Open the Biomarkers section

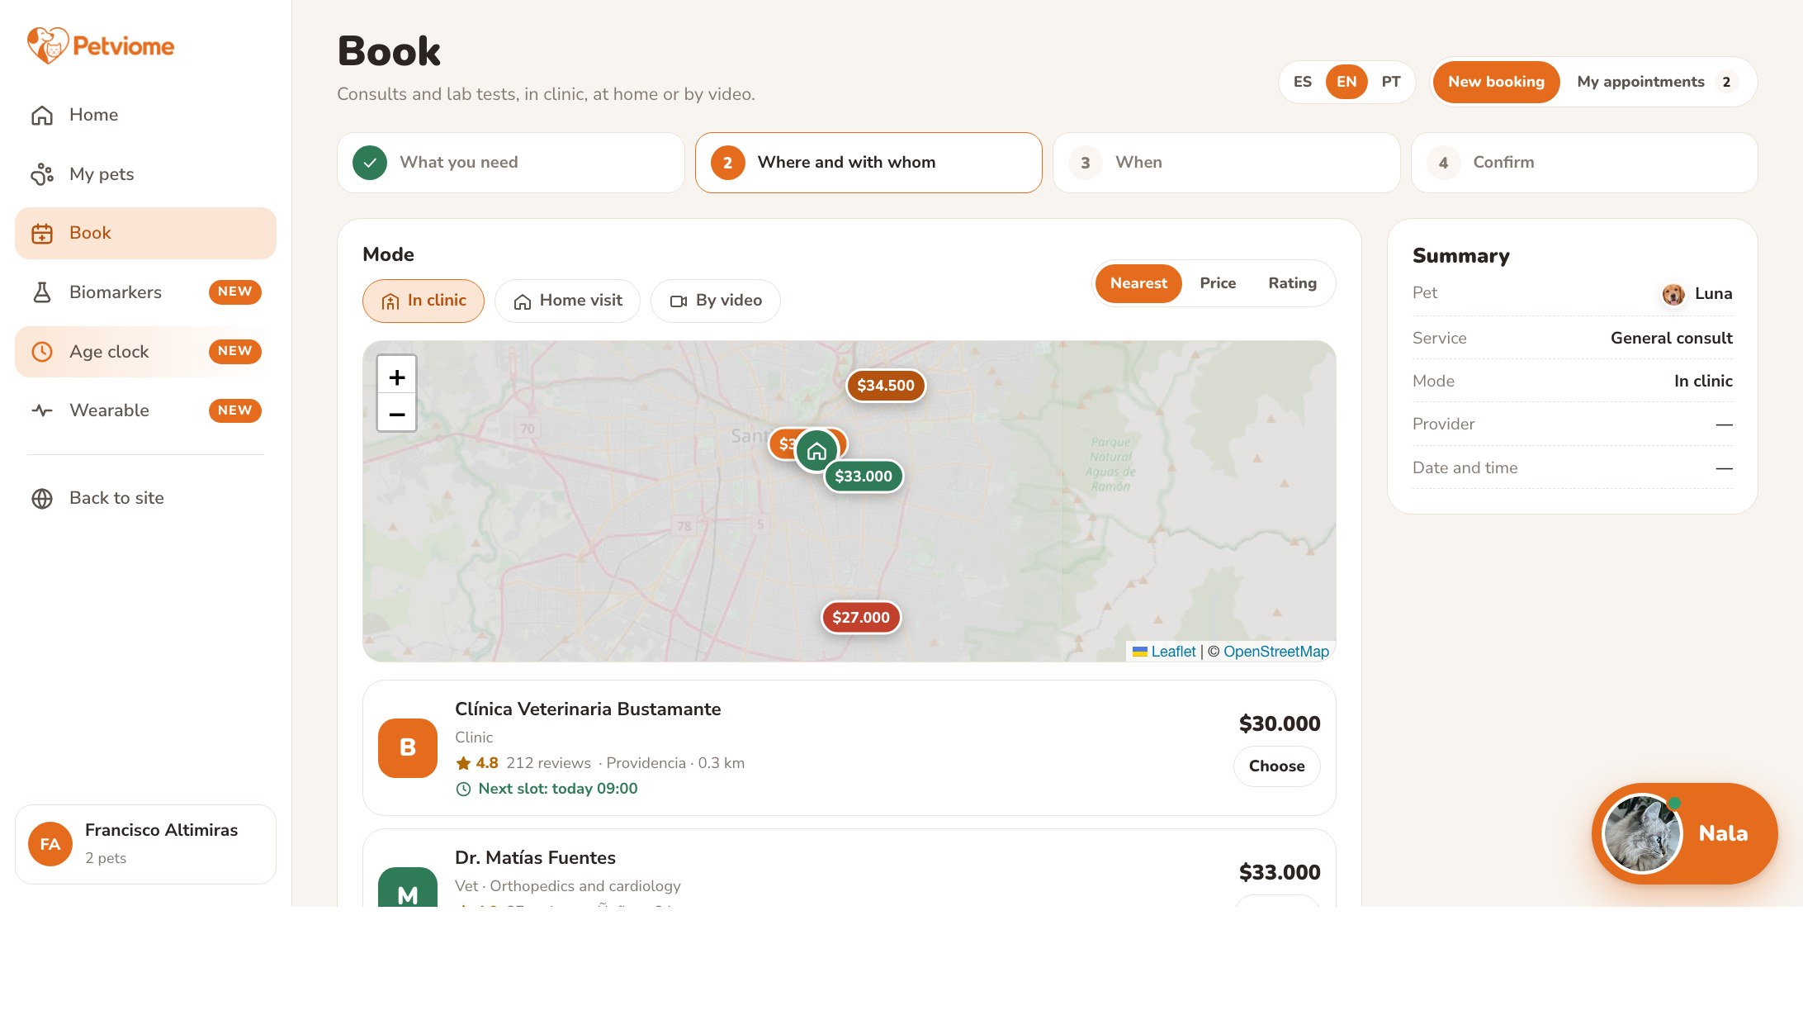click(145, 292)
